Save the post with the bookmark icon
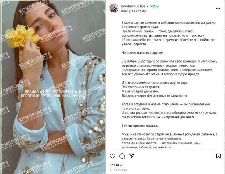The height and width of the screenshot is (174, 225). click(x=219, y=156)
